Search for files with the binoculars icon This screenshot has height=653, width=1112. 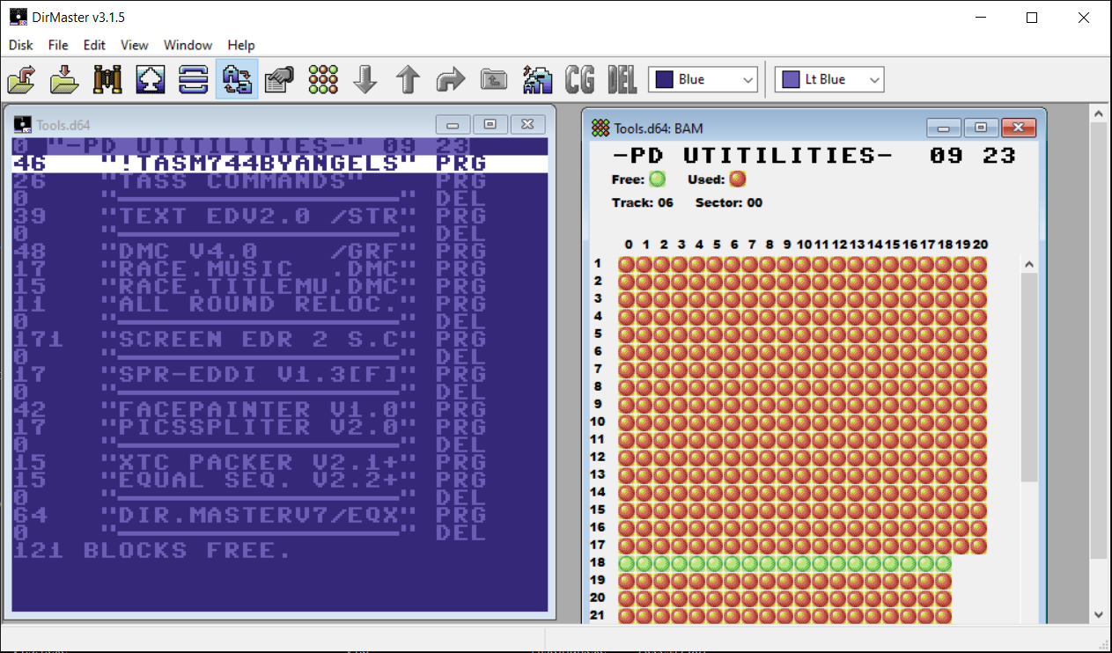pyautogui.click(x=106, y=78)
